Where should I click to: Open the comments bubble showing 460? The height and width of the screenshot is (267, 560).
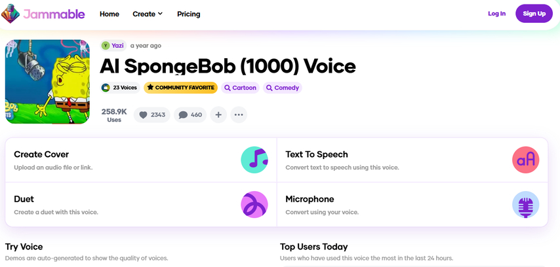click(x=190, y=115)
